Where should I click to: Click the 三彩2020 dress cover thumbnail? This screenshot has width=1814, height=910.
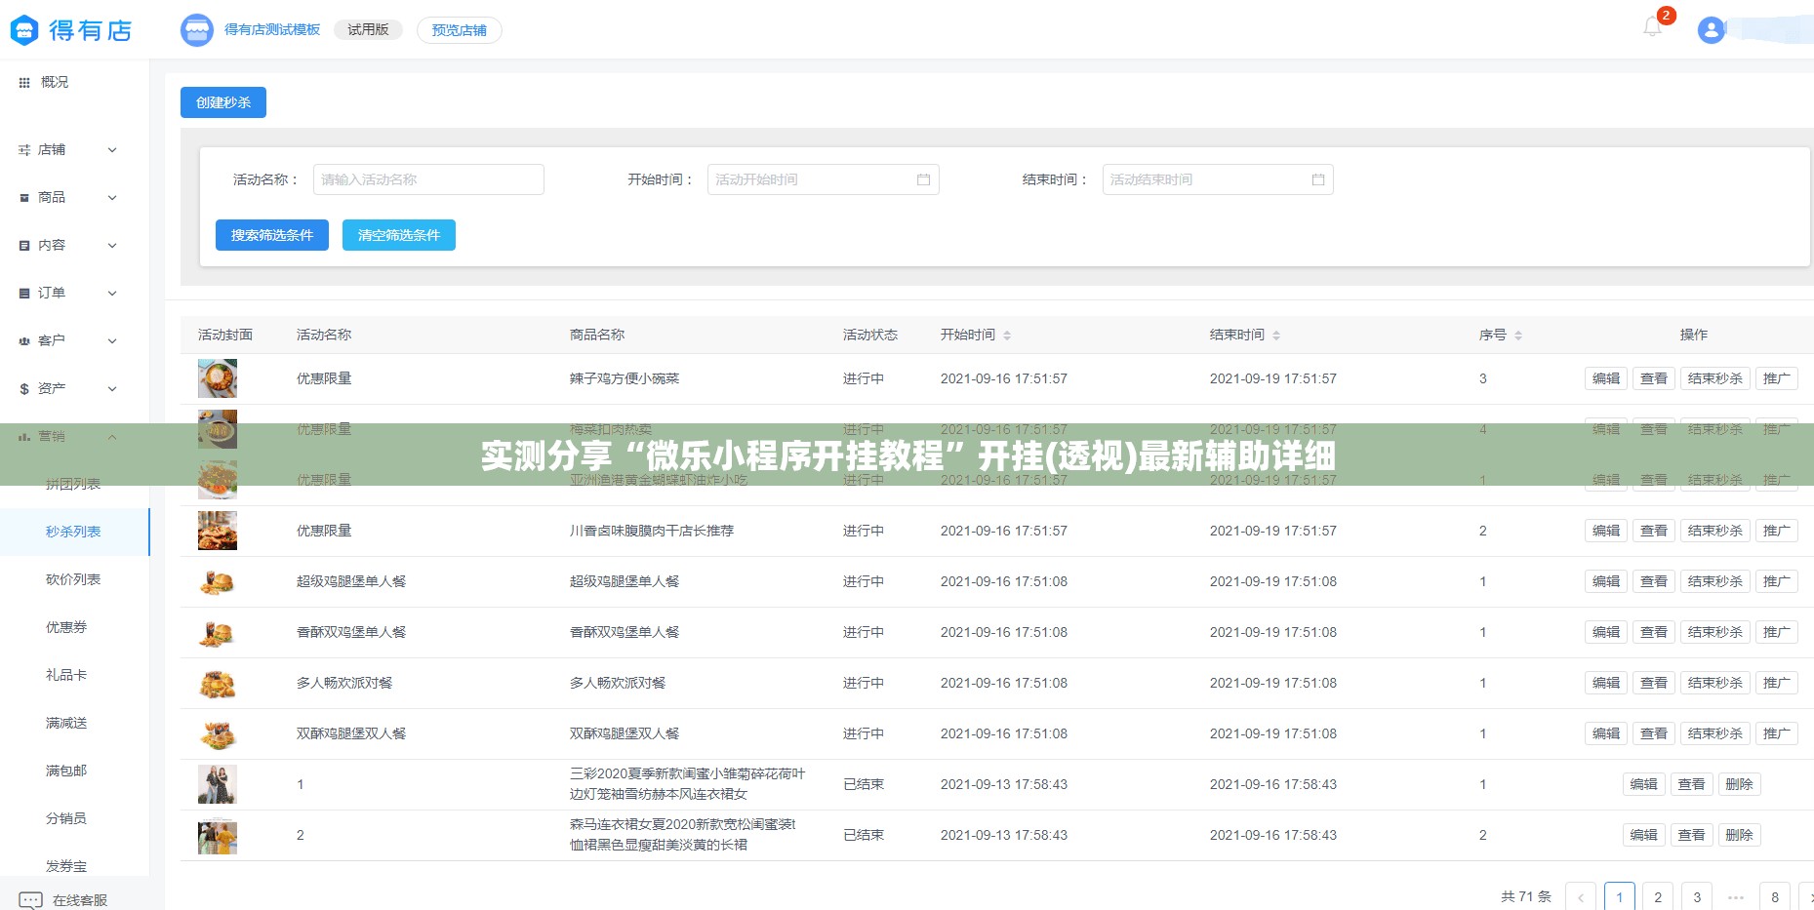[x=218, y=784]
